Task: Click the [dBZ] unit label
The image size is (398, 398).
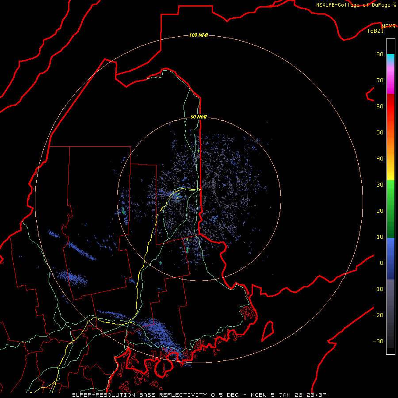Action: click(x=375, y=31)
